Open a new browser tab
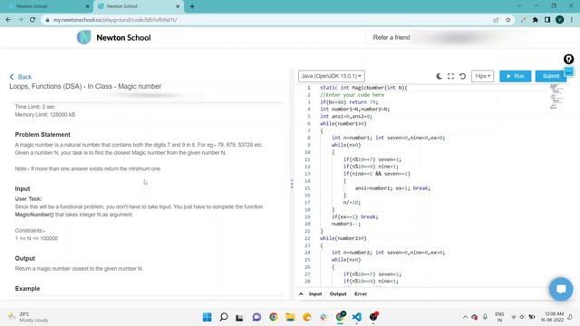This screenshot has height=326, width=580. pyautogui.click(x=192, y=6)
